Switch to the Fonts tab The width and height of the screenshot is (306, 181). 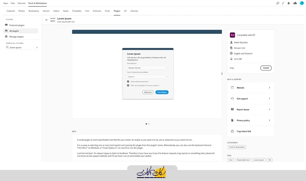pyautogui.click(x=108, y=11)
